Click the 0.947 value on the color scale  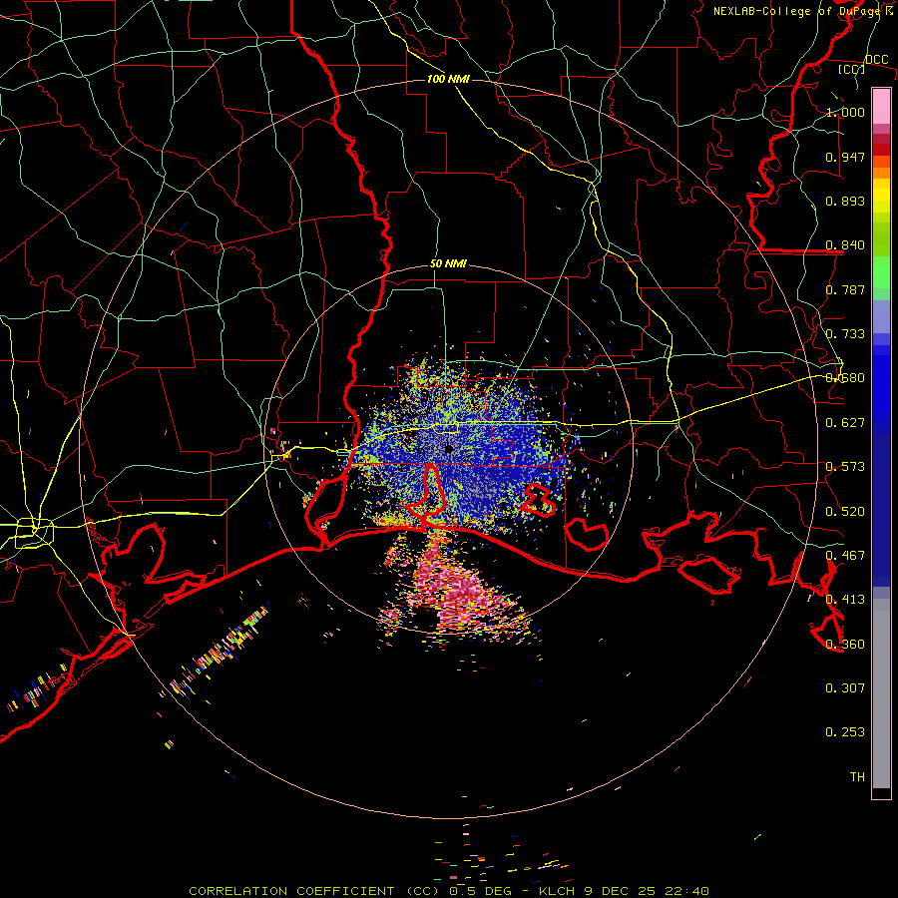coord(845,157)
